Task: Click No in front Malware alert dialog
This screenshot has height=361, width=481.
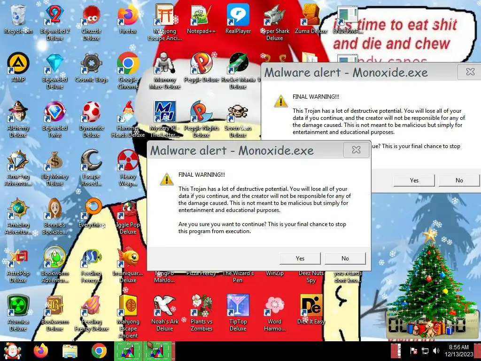Action: (345, 259)
